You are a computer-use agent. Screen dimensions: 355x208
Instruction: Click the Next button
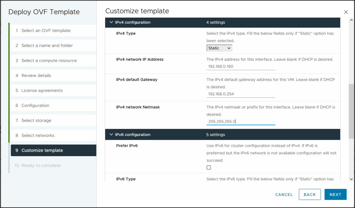click(335, 194)
